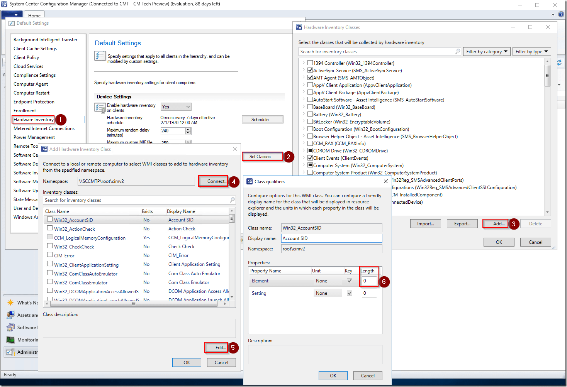Click the Monitoring workspace icon
Screen dimensions: 567x387
pos(10,340)
